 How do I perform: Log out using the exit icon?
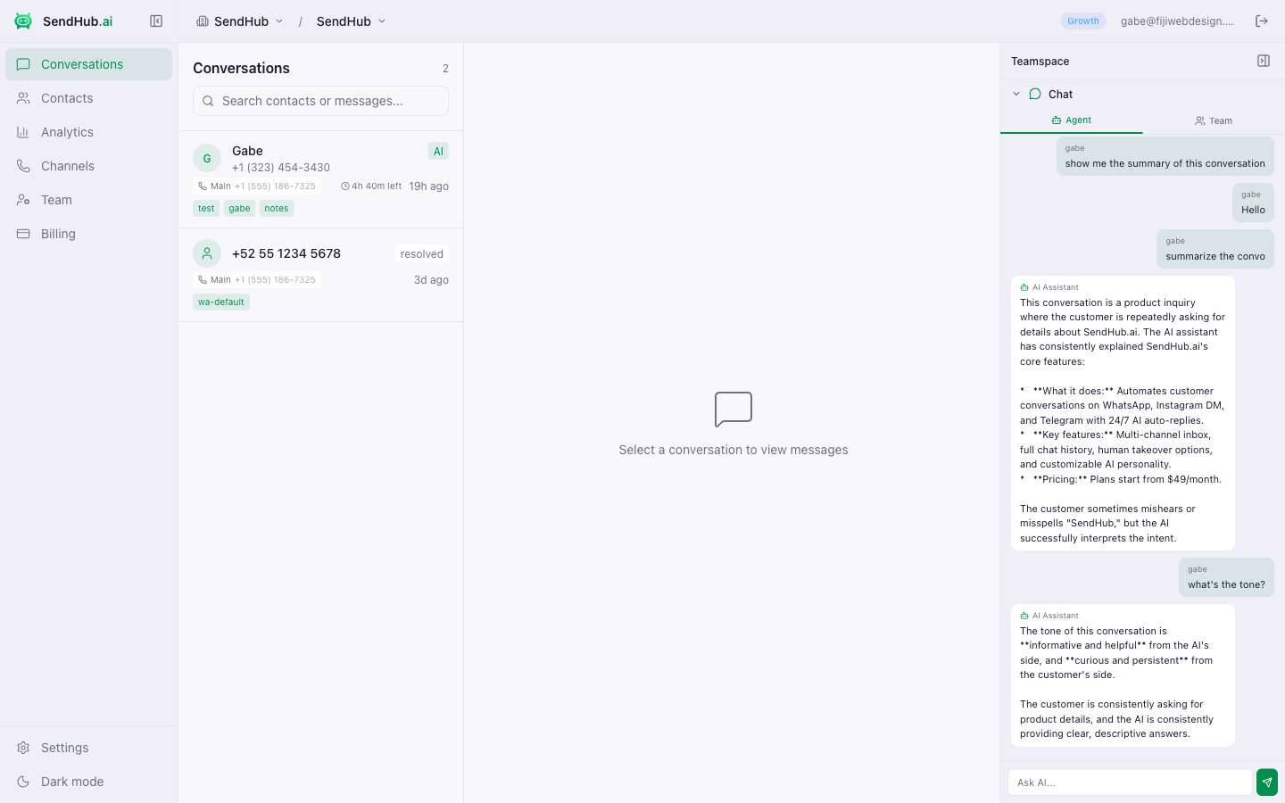pos(1262,21)
